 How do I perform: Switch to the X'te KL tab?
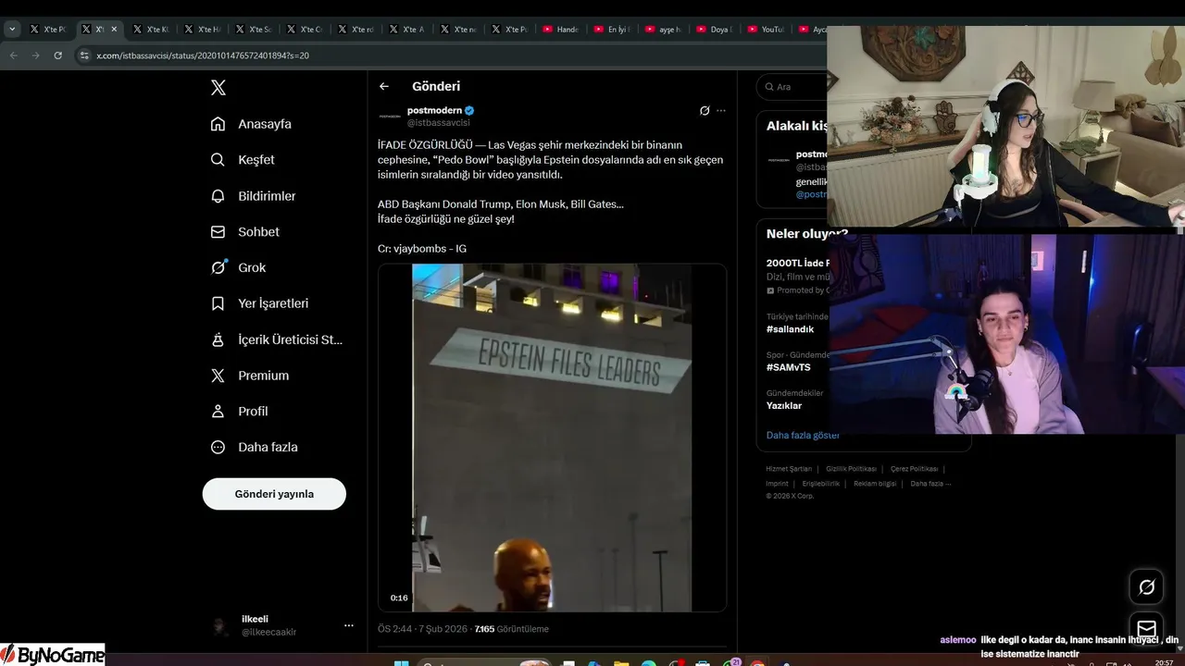click(x=151, y=30)
